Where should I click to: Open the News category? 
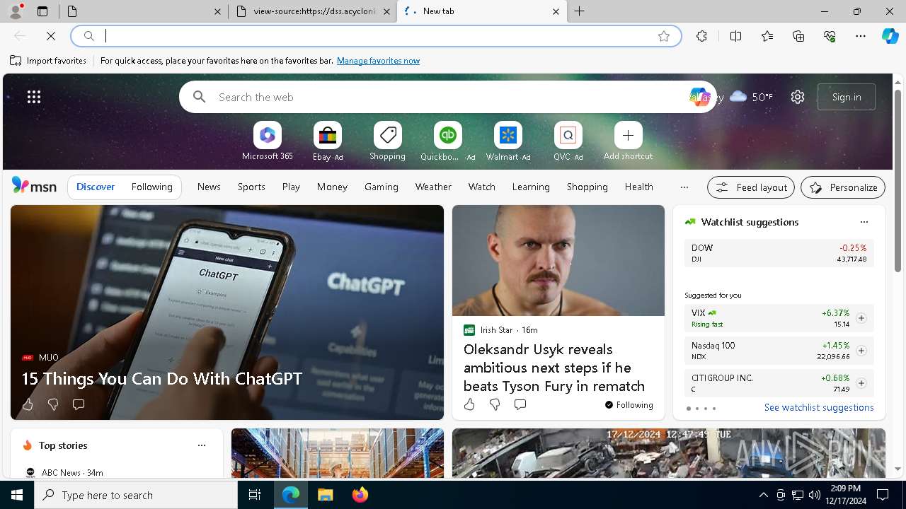tap(209, 187)
